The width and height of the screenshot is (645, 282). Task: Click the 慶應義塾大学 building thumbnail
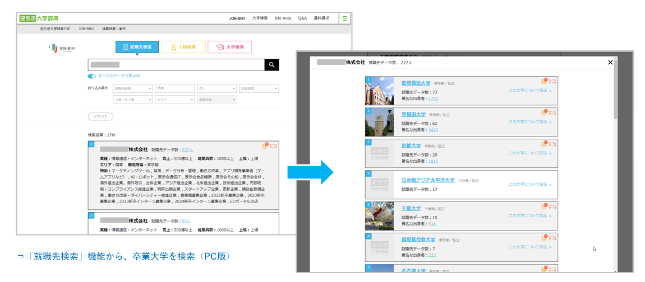(379, 91)
